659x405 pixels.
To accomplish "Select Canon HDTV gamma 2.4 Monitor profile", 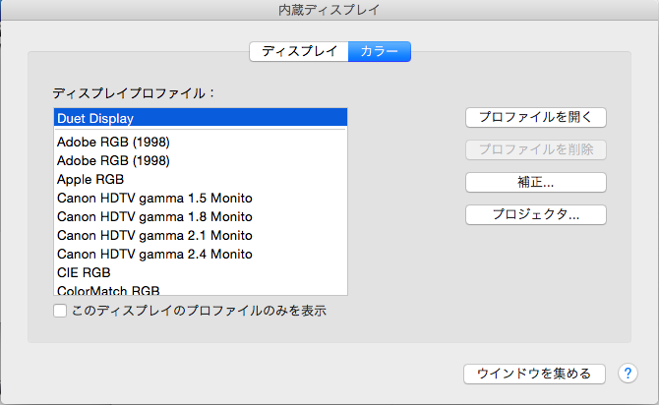I will 201,255.
